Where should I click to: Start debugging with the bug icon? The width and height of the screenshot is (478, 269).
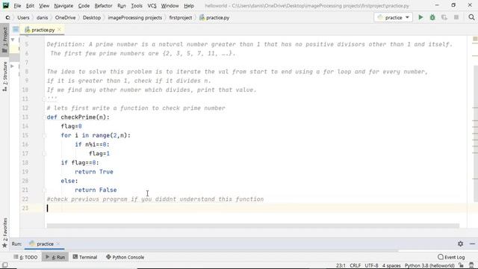pos(432,17)
